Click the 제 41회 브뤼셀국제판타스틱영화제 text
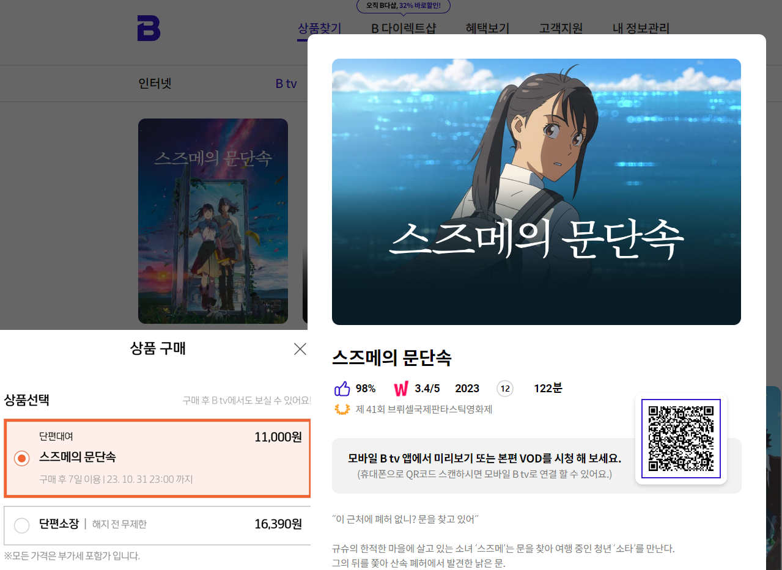The width and height of the screenshot is (782, 570). 424,409
